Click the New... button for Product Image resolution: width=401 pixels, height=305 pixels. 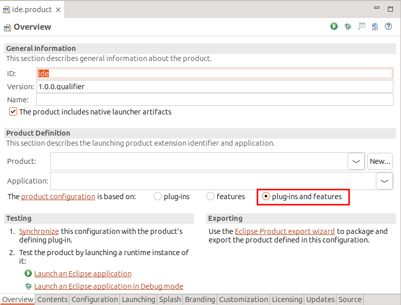(380, 161)
